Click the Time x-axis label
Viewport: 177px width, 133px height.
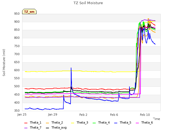click(x=157, y=119)
